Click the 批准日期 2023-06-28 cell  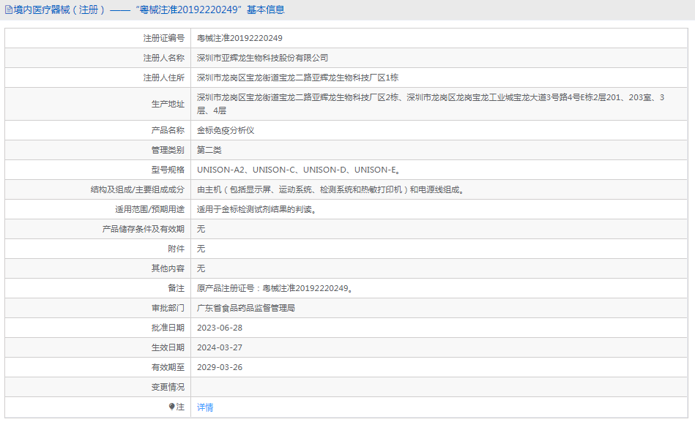223,327
